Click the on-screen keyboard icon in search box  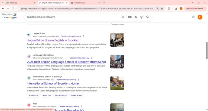(130, 17)
